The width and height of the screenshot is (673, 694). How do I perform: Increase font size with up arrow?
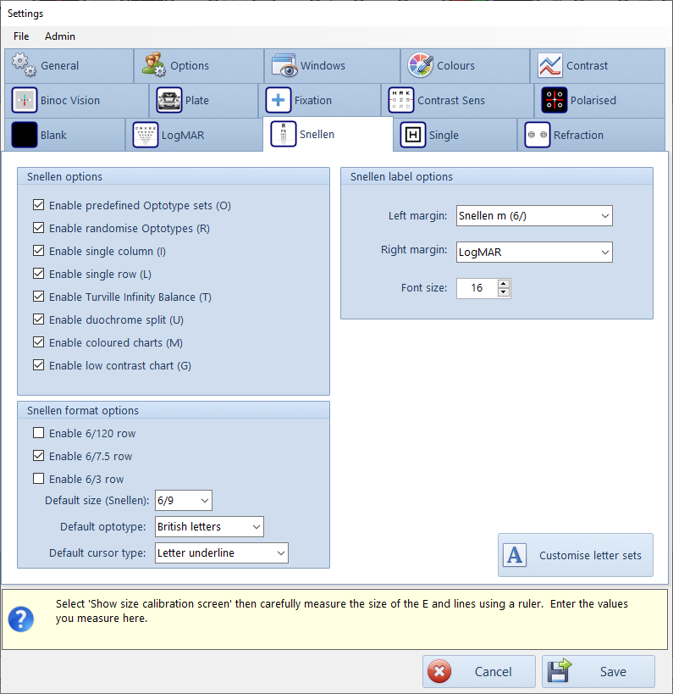504,284
